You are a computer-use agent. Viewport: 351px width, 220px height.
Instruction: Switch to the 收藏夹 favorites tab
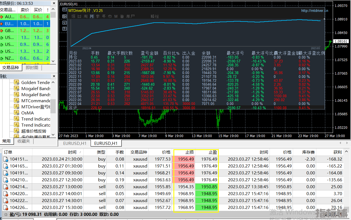click(24, 141)
